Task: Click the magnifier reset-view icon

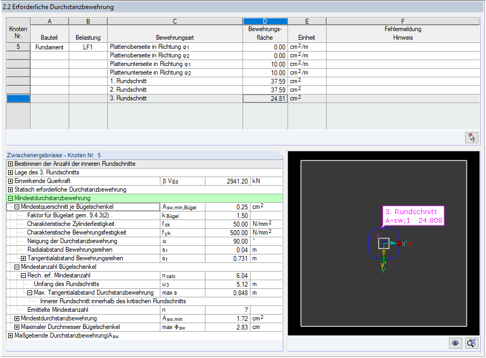Action: coord(472,343)
